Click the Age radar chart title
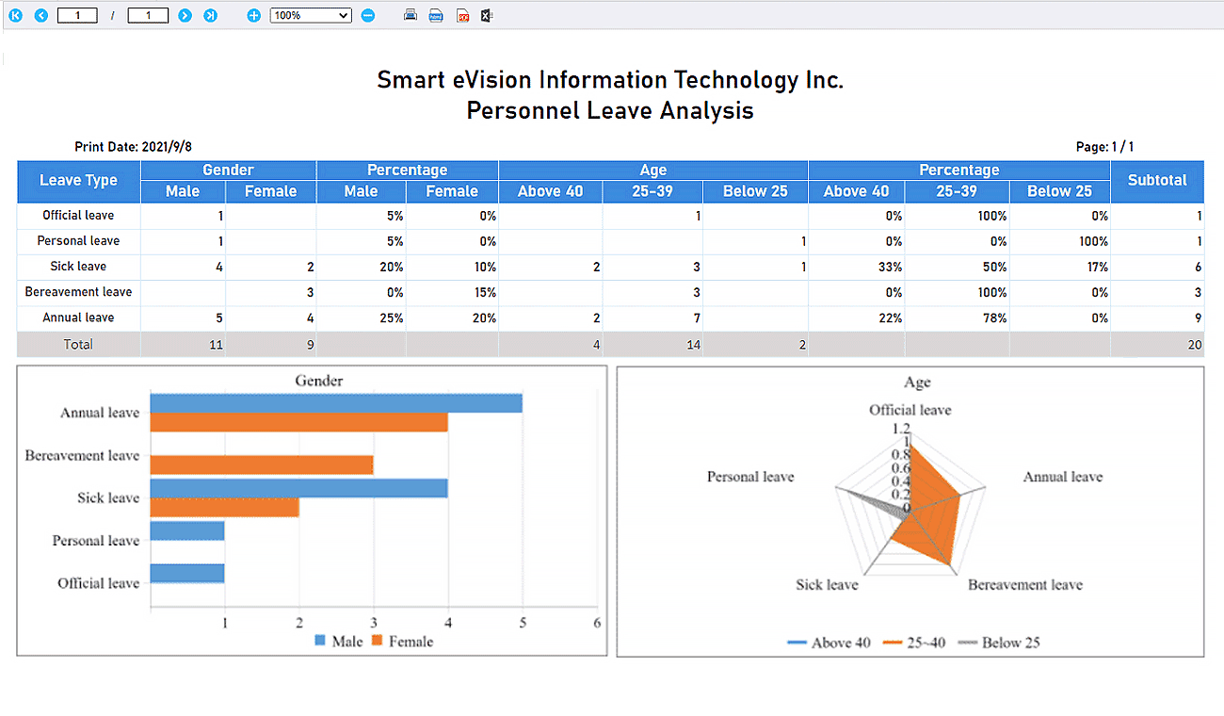This screenshot has height=716, width=1224. click(x=917, y=382)
